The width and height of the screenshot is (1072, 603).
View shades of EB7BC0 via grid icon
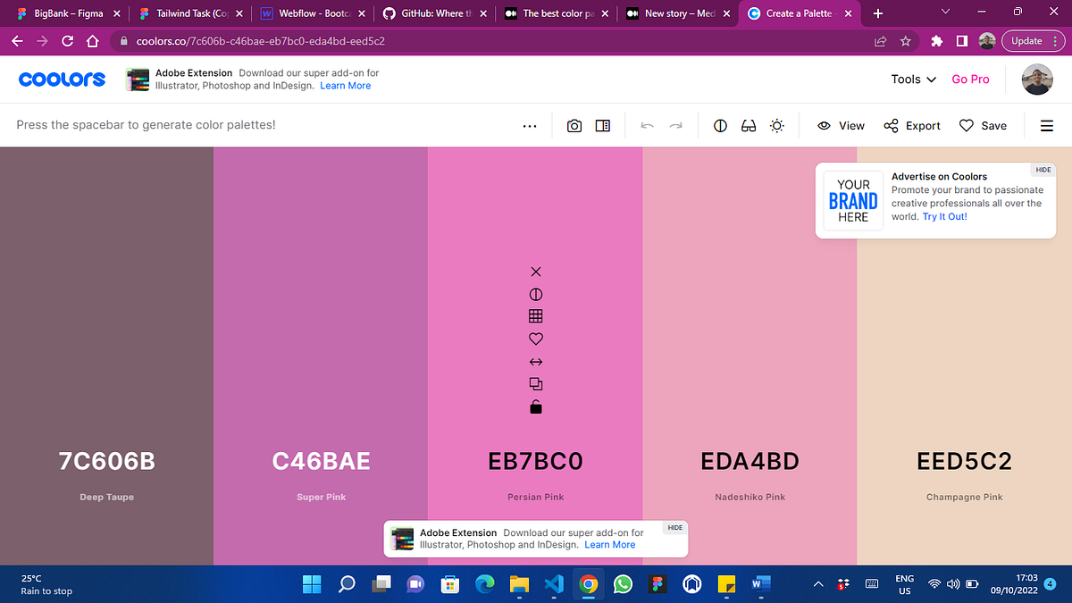(535, 315)
